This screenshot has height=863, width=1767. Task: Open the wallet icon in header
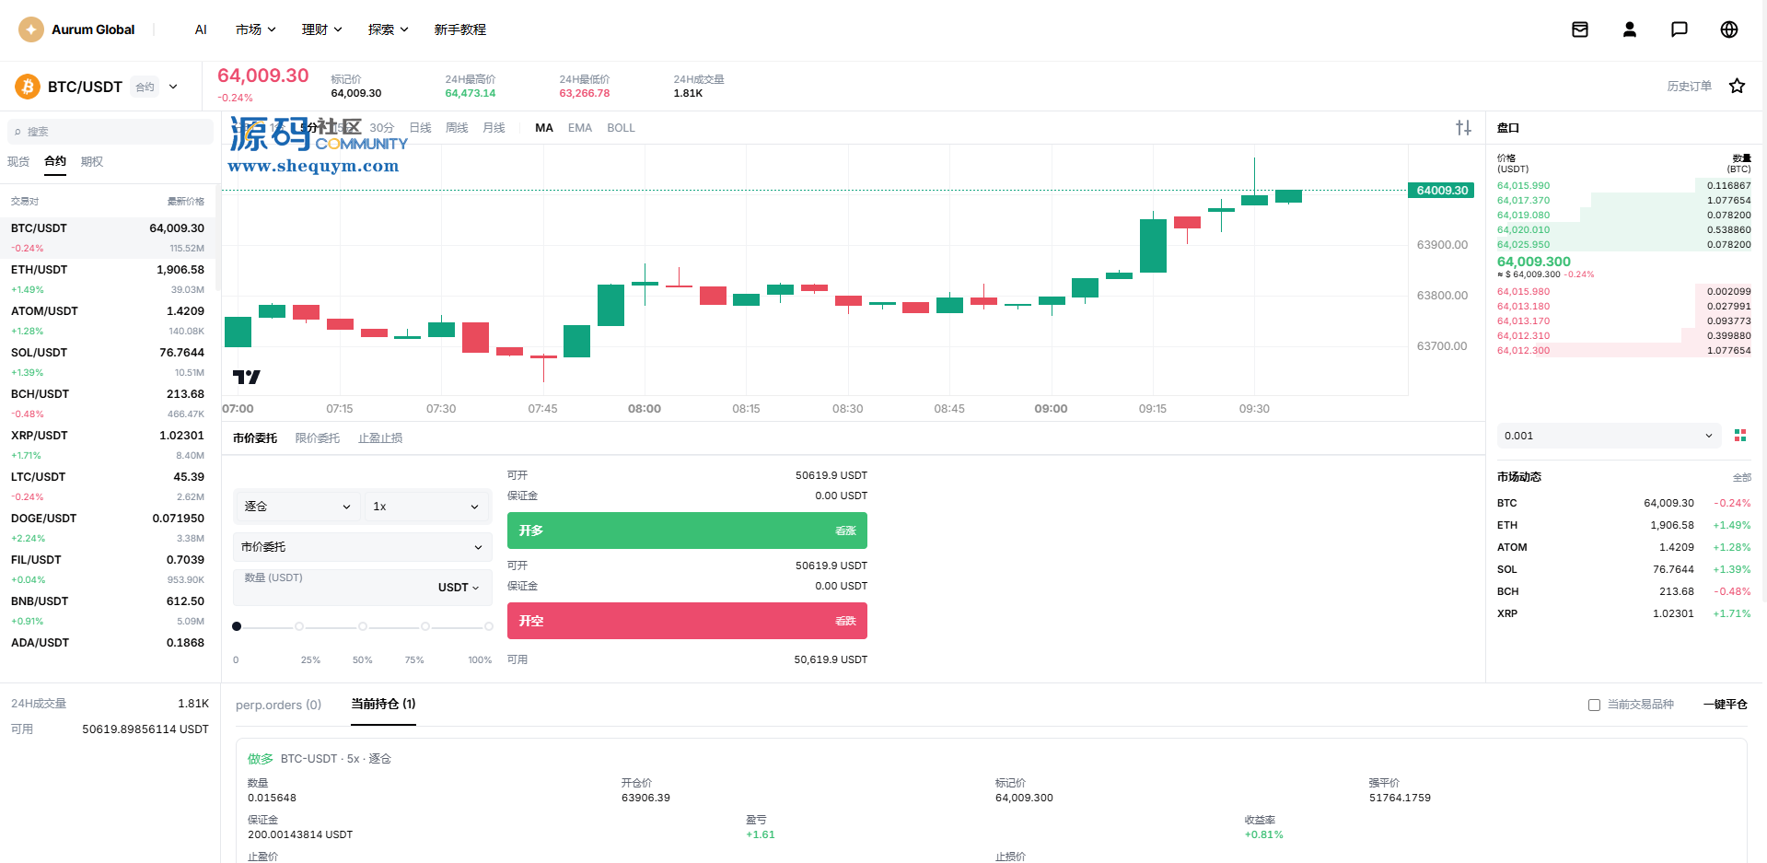coord(1580,29)
